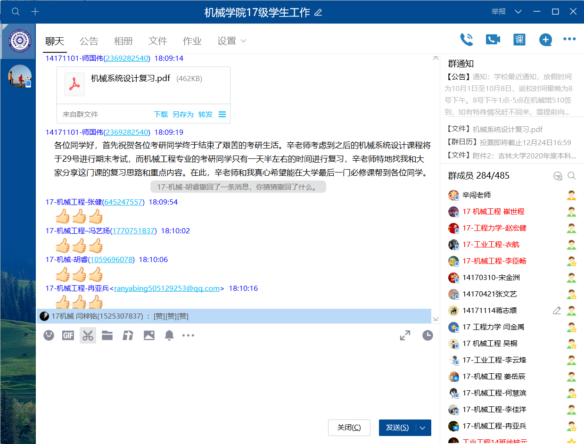Open the message history clock icon
Viewport: 584px width, 444px height.
click(x=428, y=336)
